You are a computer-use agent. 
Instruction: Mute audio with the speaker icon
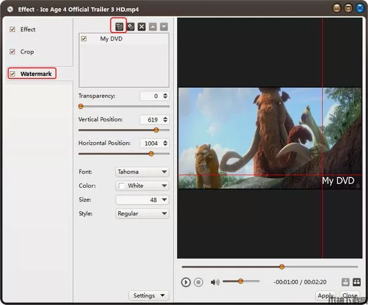[215, 282]
